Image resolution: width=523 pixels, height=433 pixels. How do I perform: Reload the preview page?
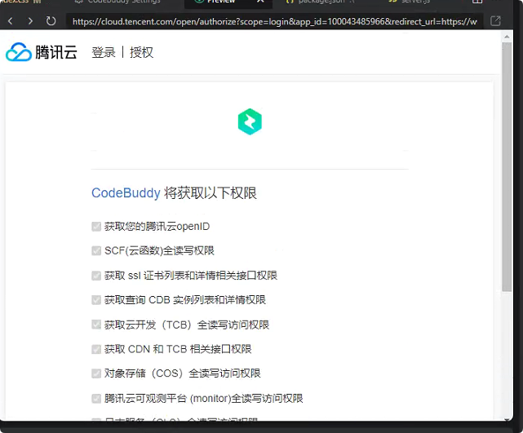coord(51,21)
